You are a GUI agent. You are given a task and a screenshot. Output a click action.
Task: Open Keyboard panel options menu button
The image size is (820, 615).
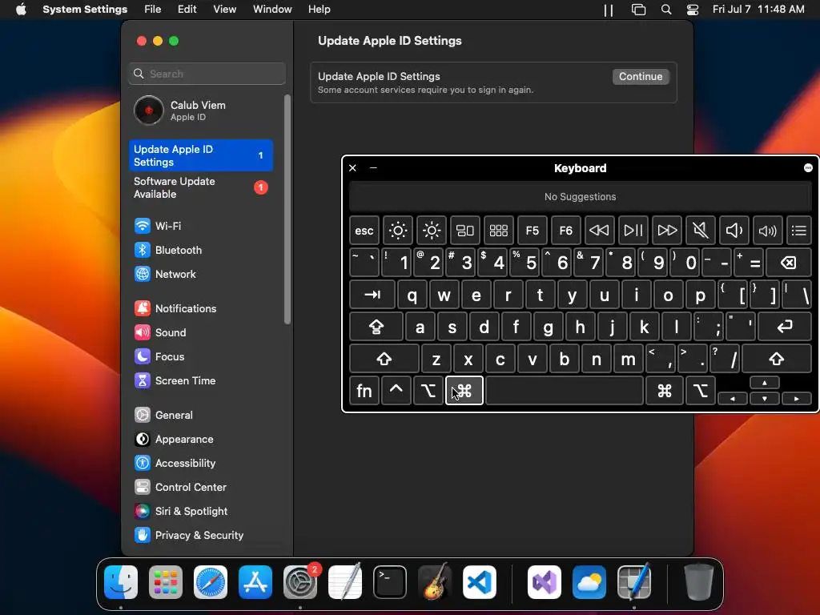click(x=808, y=168)
